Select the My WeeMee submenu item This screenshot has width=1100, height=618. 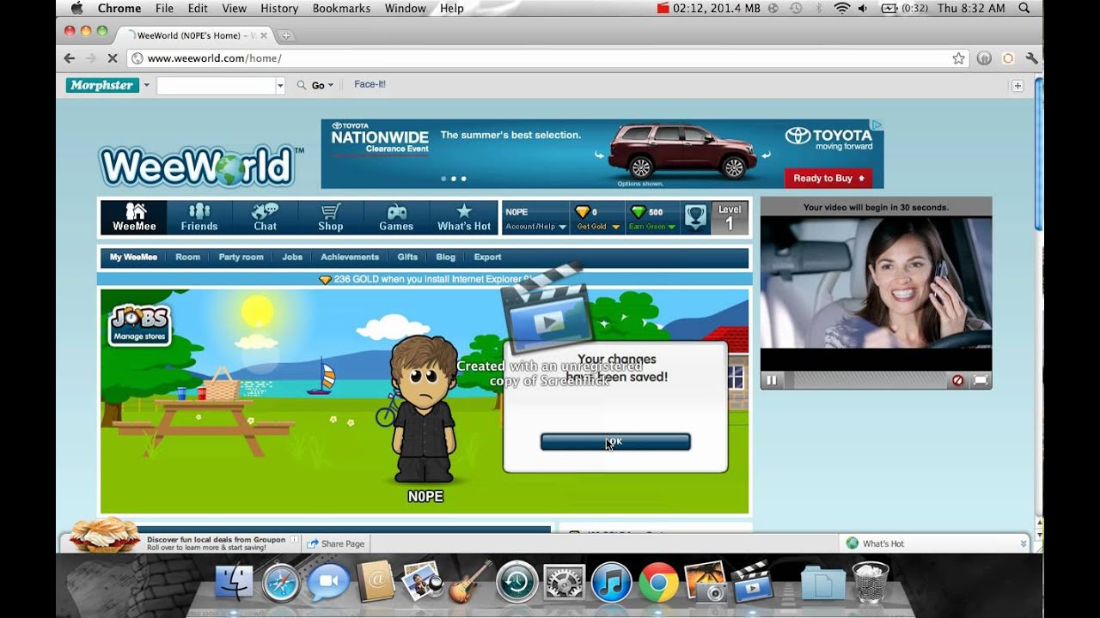click(133, 257)
